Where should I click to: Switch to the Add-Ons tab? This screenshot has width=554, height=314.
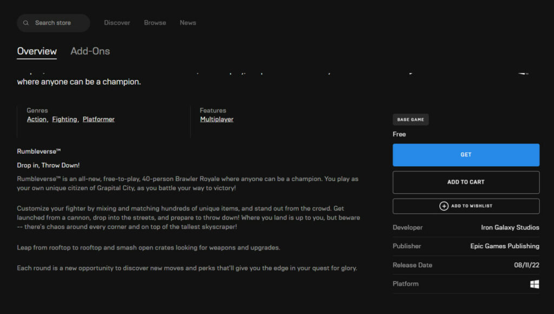pos(90,51)
